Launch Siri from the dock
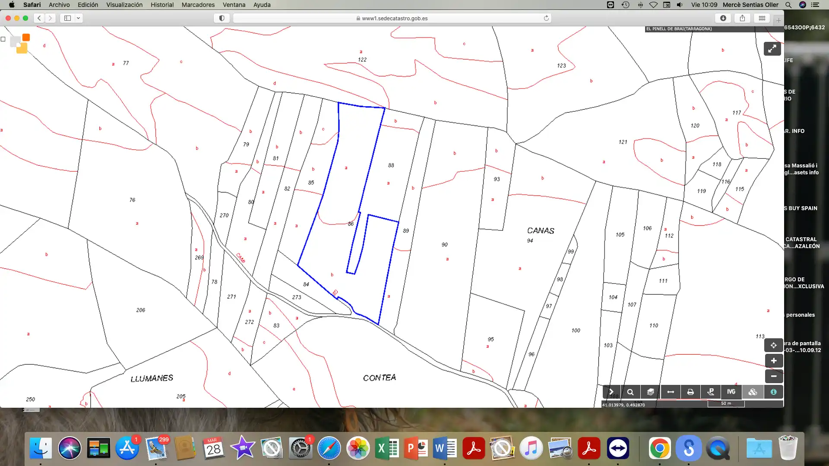This screenshot has width=829, height=466. (x=70, y=448)
